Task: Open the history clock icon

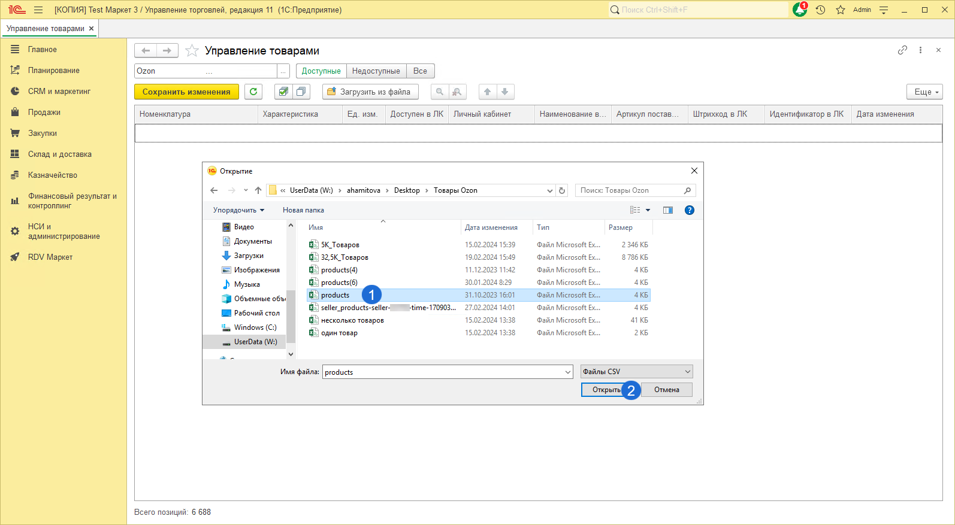Action: pyautogui.click(x=820, y=10)
